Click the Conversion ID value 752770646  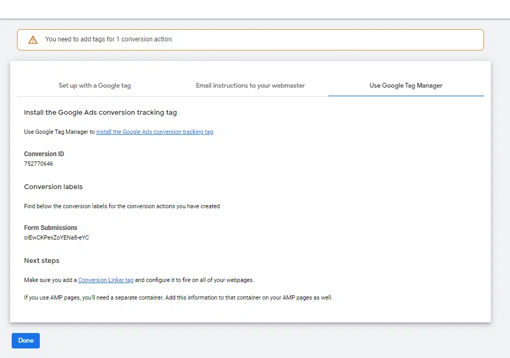pyautogui.click(x=38, y=164)
